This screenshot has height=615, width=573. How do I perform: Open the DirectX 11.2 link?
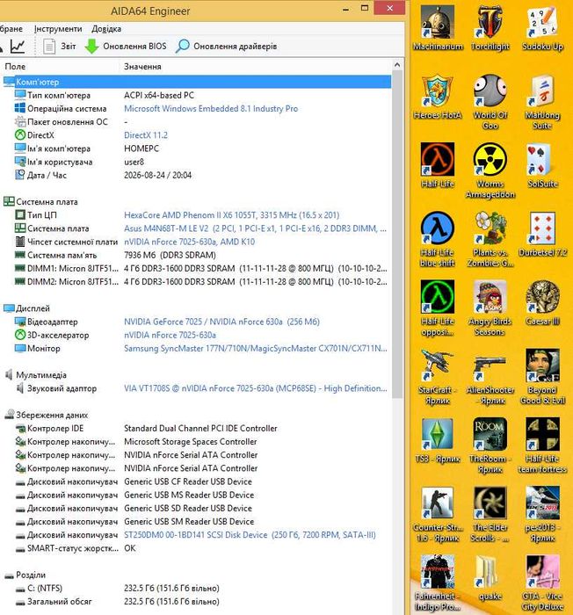[x=146, y=135]
